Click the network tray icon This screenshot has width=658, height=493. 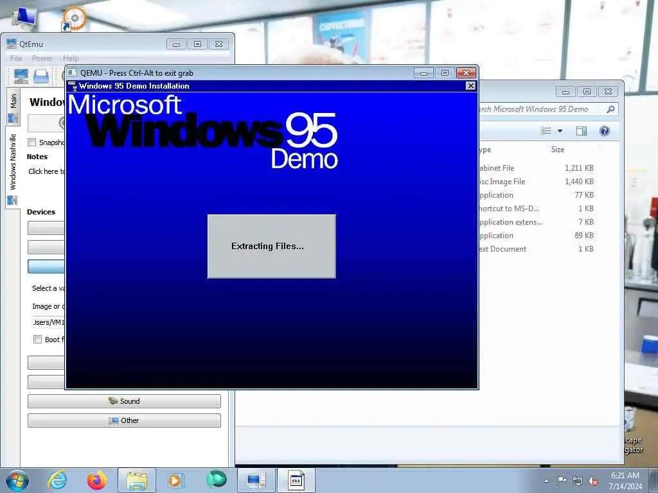click(578, 481)
